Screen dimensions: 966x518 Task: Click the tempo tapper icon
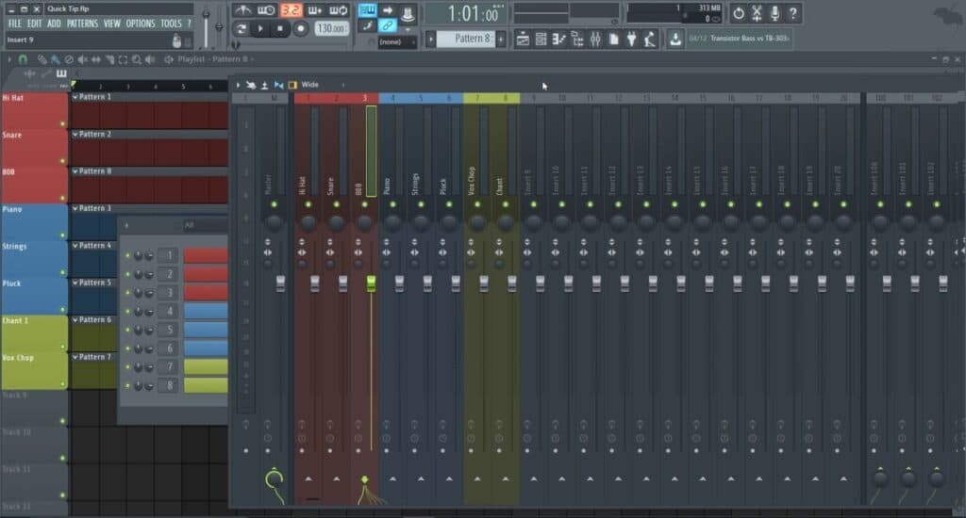649,40
